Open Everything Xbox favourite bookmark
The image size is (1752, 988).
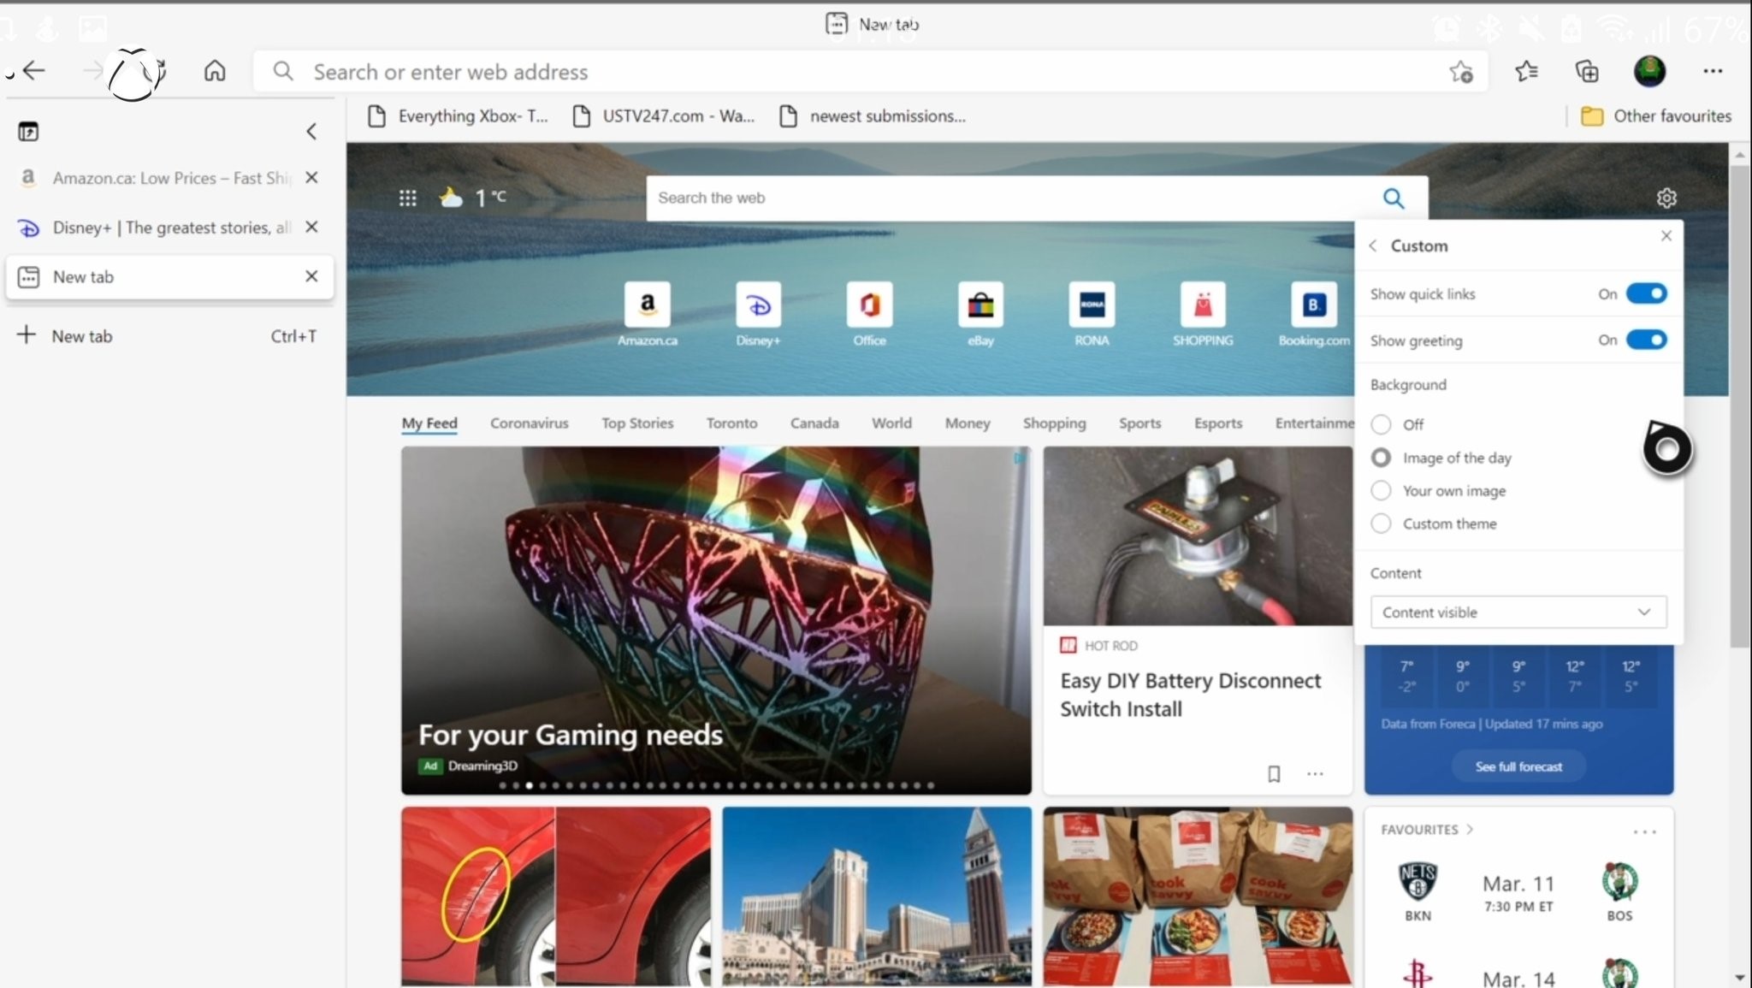pyautogui.click(x=458, y=116)
